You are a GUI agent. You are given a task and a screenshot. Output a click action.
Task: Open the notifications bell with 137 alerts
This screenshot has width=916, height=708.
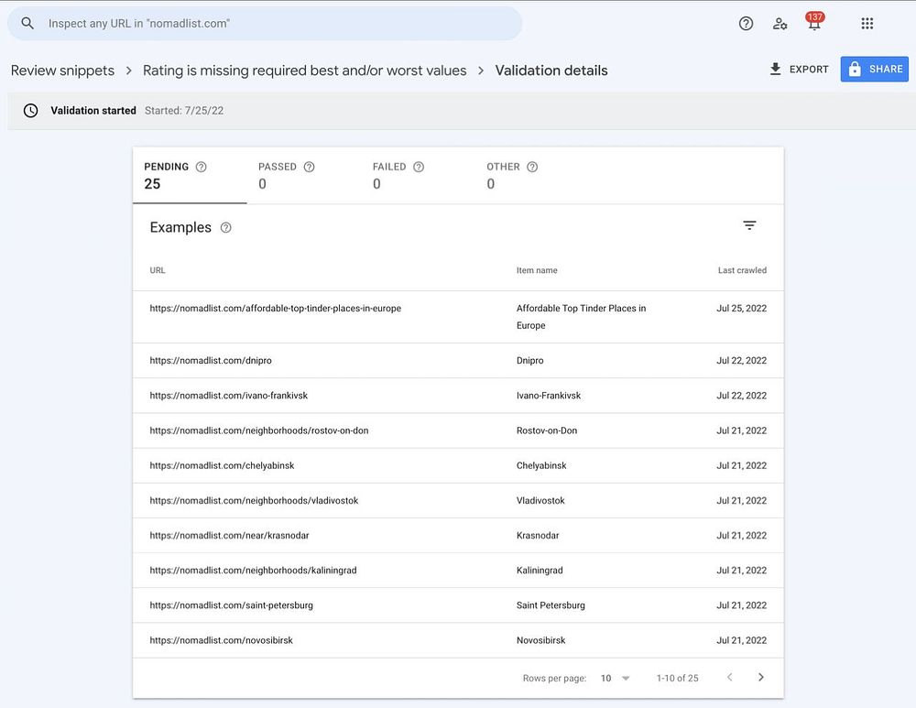[x=814, y=24]
